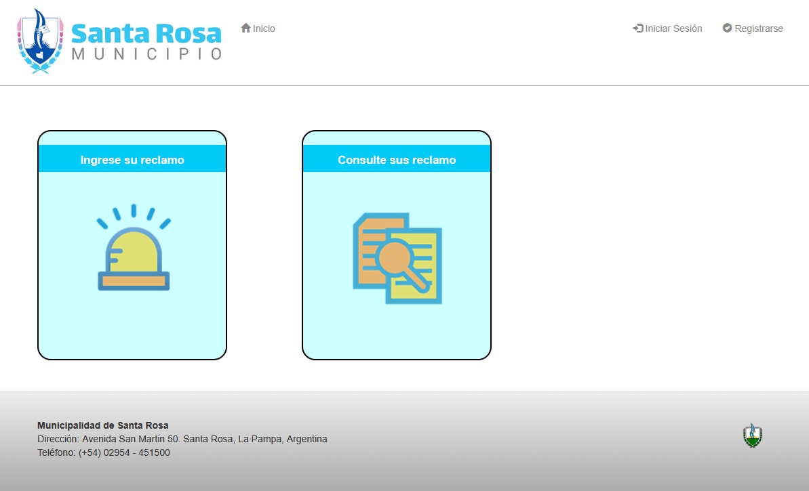
Task: Click the orange base of the siren
Action: click(134, 280)
